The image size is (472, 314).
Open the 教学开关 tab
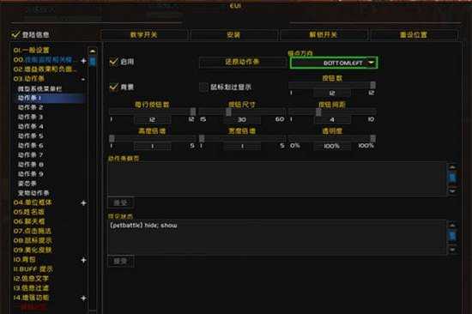coord(143,35)
